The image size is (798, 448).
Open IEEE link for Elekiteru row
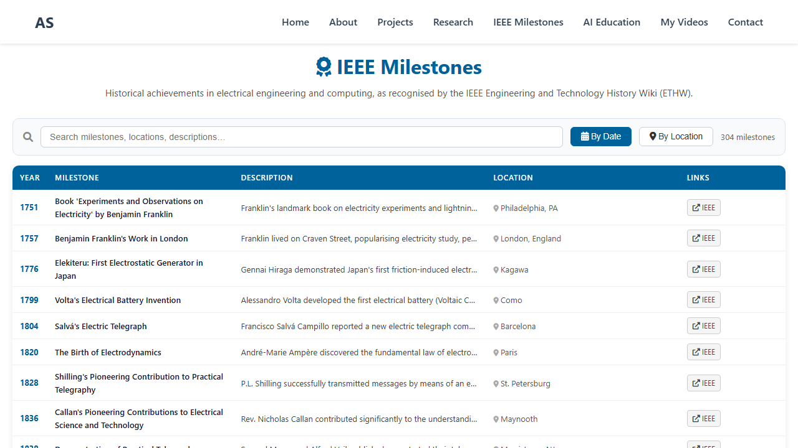coord(704,269)
